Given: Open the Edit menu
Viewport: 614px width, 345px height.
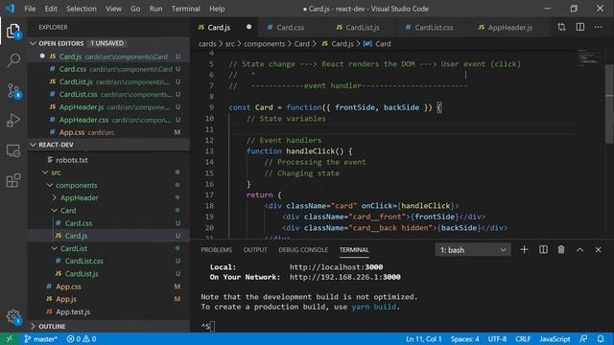Looking at the screenshot, I should [51, 9].
